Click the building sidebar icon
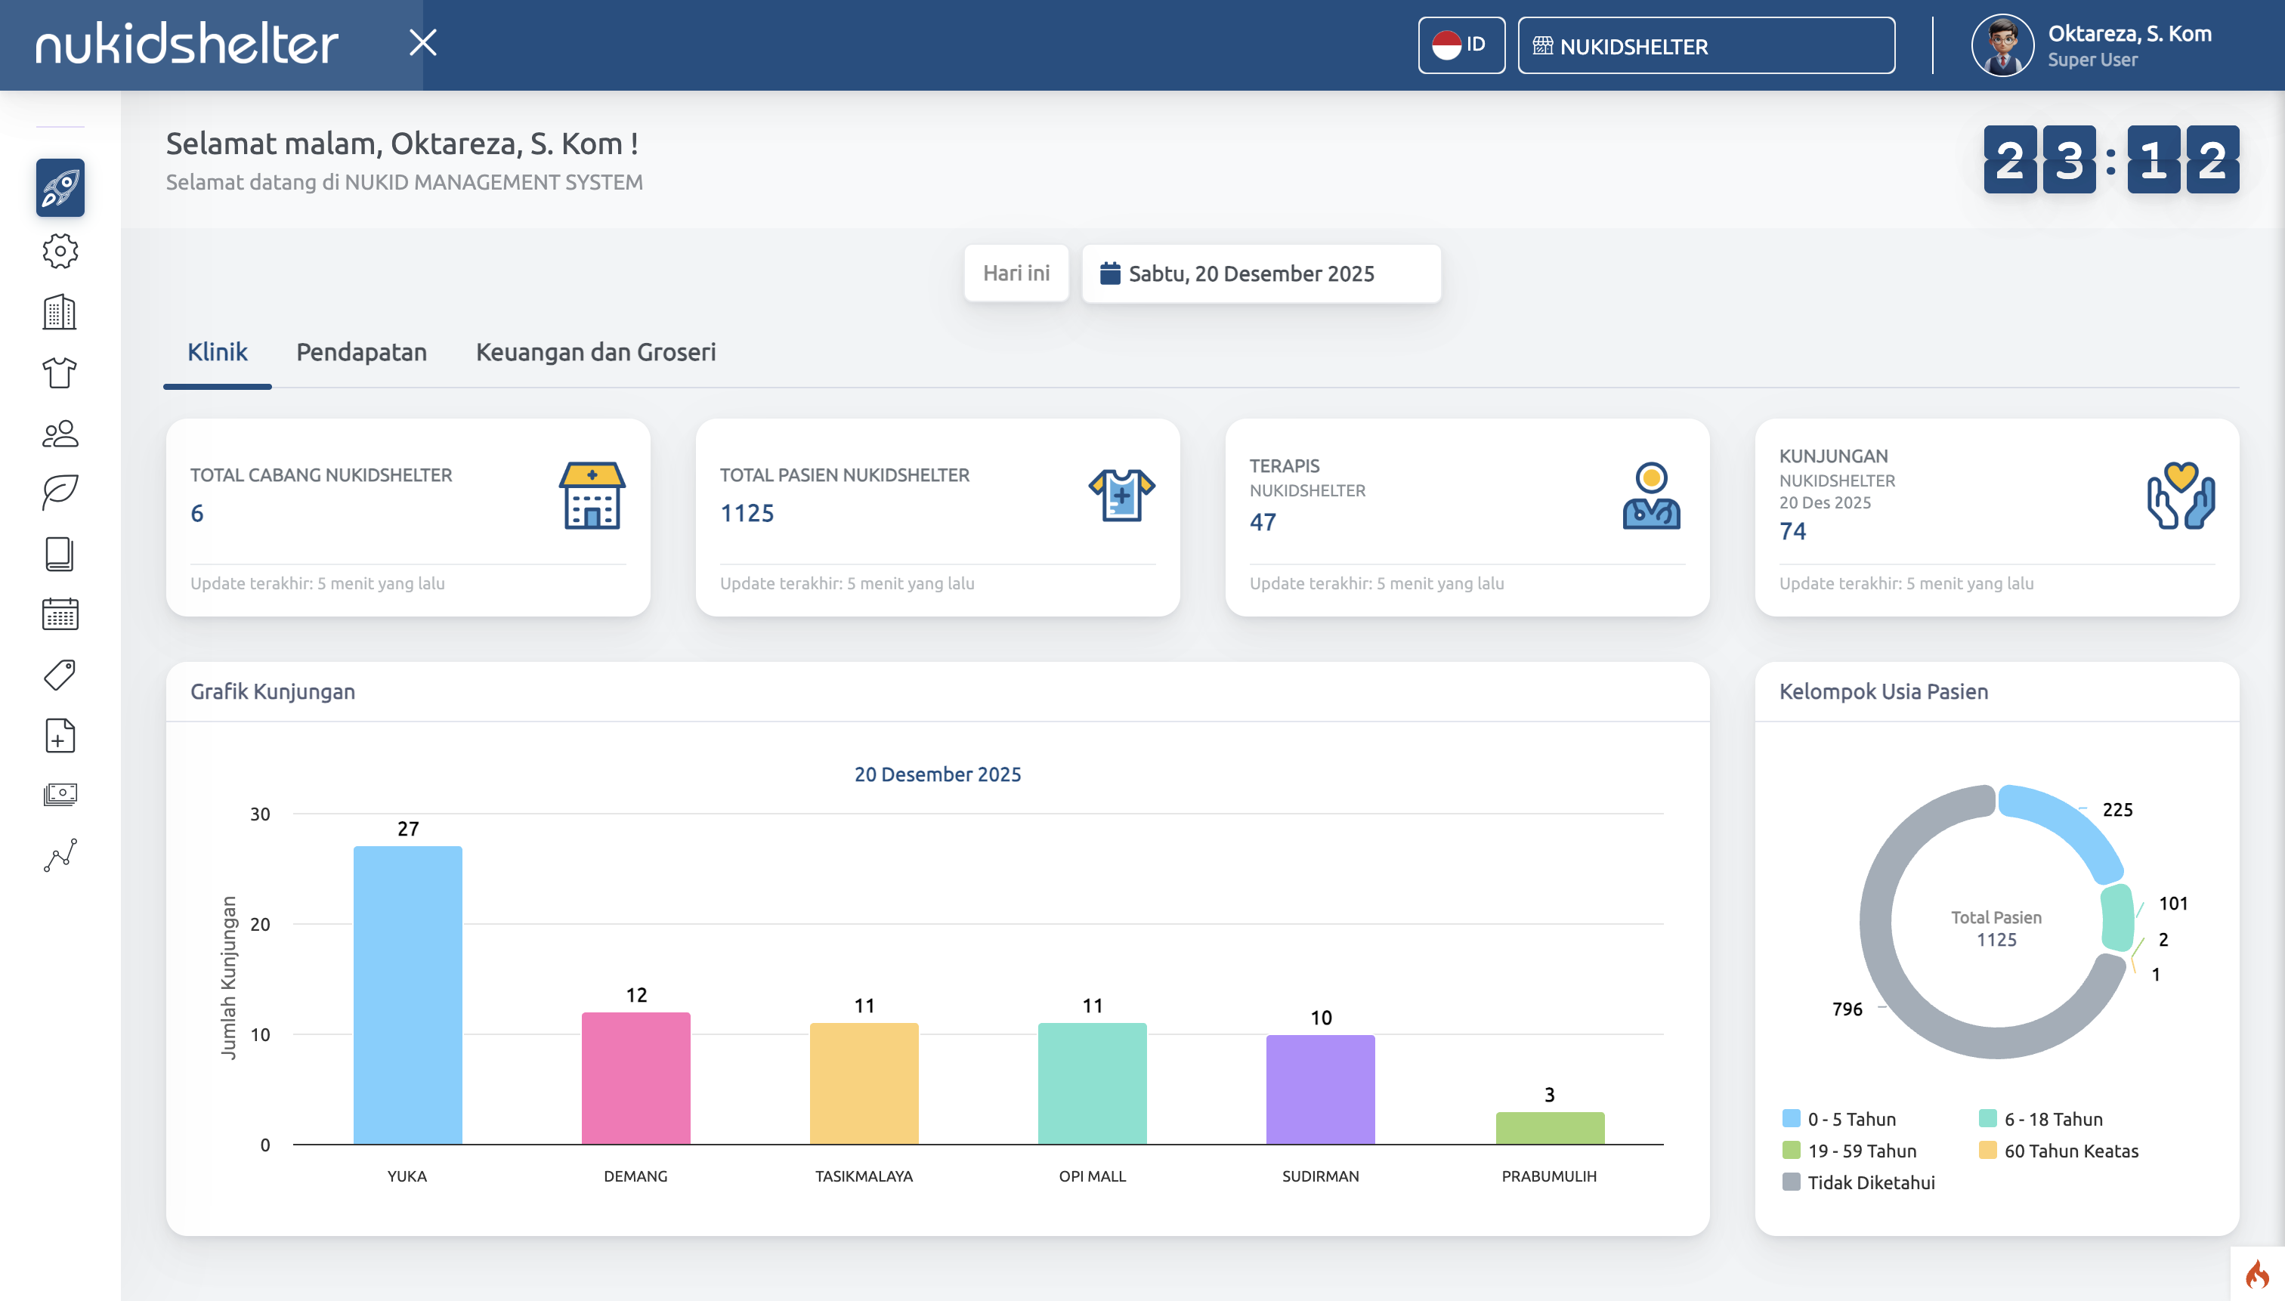2285x1301 pixels. tap(60, 312)
